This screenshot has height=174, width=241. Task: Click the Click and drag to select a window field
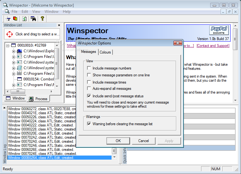(x=32, y=34)
